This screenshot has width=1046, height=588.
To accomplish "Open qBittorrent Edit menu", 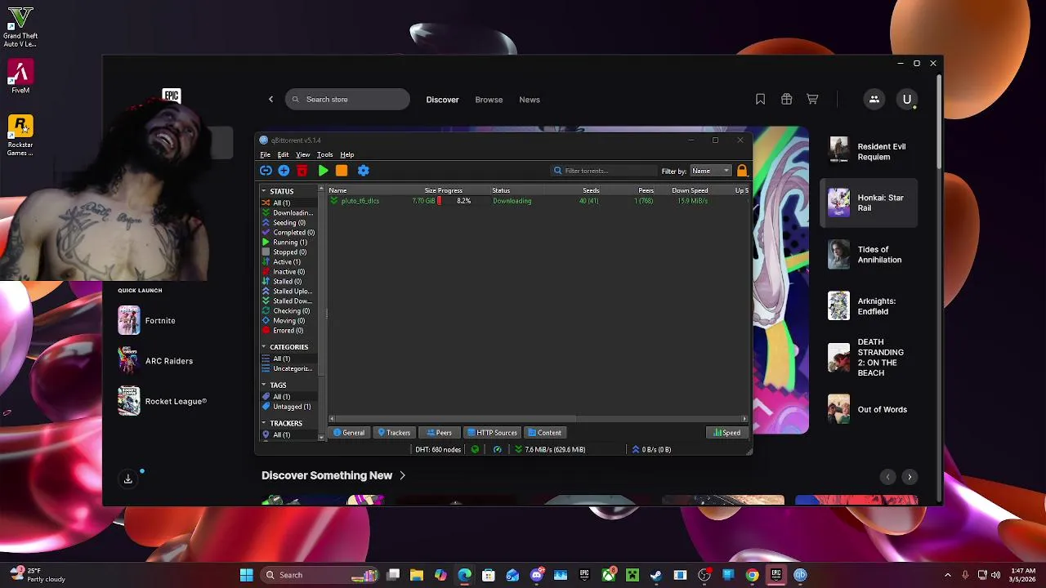I will 283,154.
